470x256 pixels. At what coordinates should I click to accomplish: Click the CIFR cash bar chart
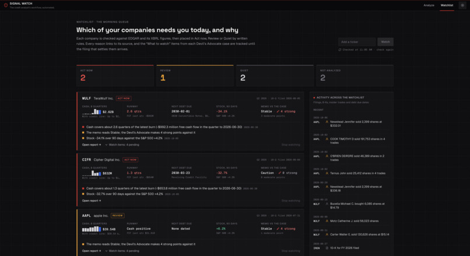tap(92, 173)
